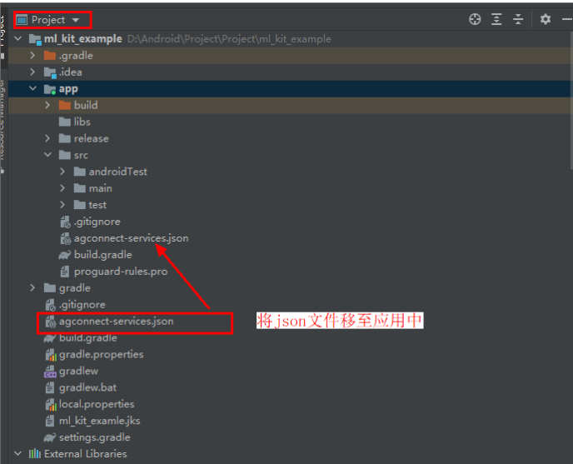Select the ml_kit_examle.jks keystore file

99,421
